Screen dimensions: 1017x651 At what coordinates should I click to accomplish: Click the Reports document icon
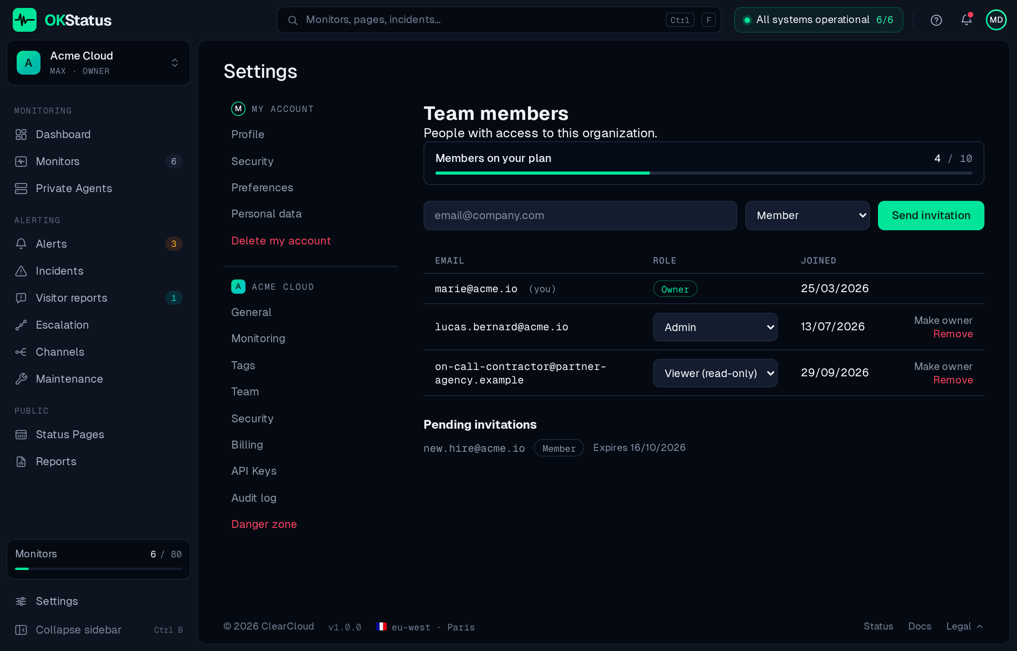21,462
